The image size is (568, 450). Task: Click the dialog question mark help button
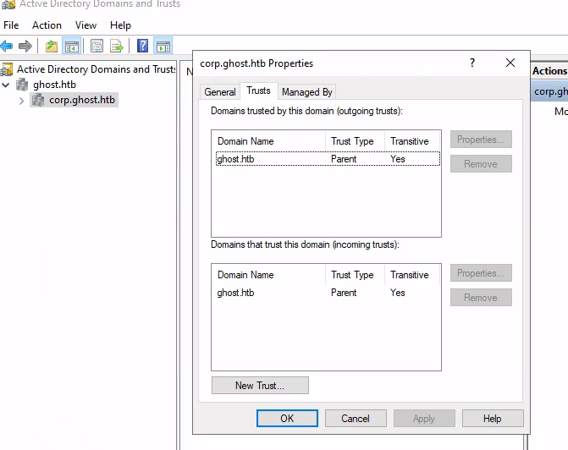point(472,63)
